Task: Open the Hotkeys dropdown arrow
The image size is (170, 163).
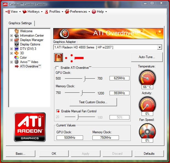Action: pos(42,12)
